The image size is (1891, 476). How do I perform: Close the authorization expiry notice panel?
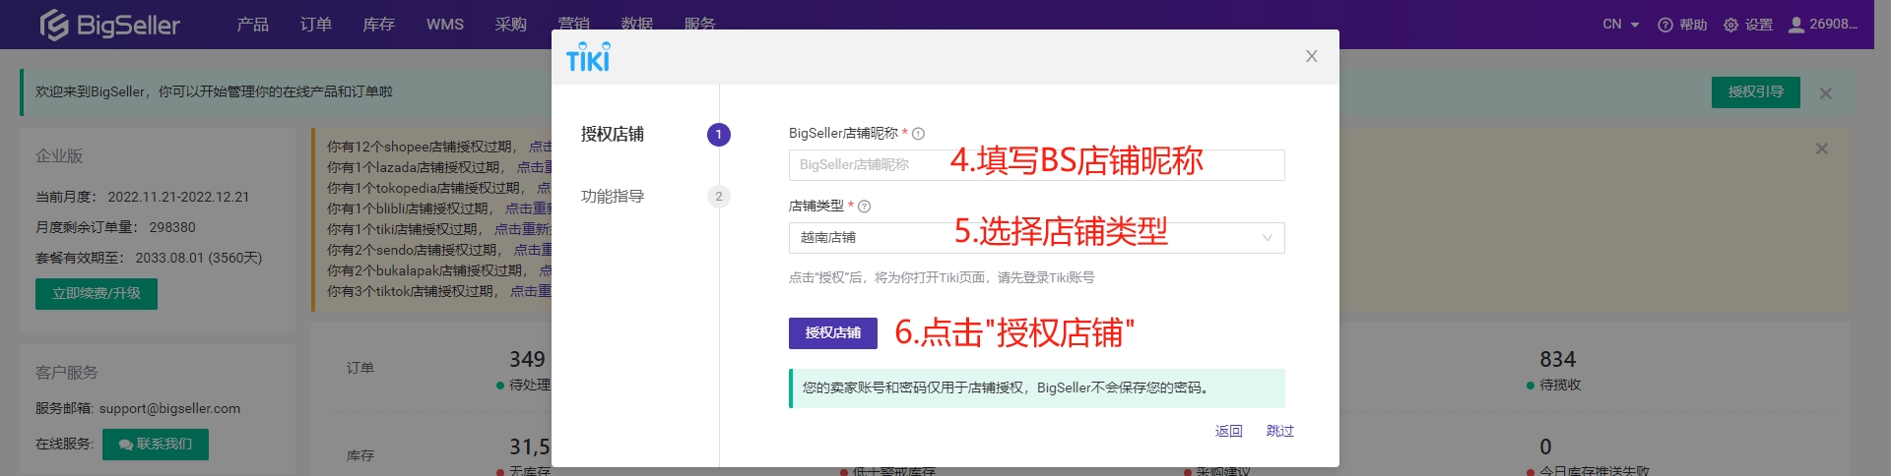1822,149
